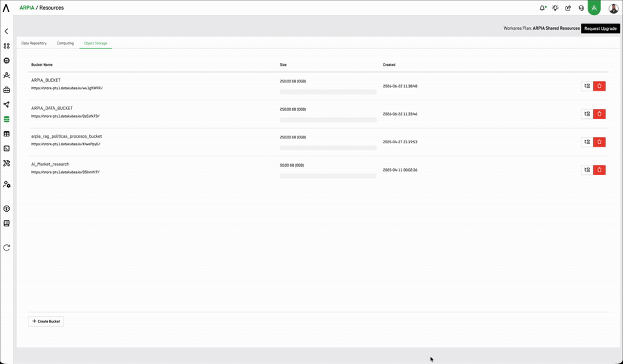
Task: Delete the arpia_rag_politicas_procesos_bucket bucket
Action: pos(599,142)
